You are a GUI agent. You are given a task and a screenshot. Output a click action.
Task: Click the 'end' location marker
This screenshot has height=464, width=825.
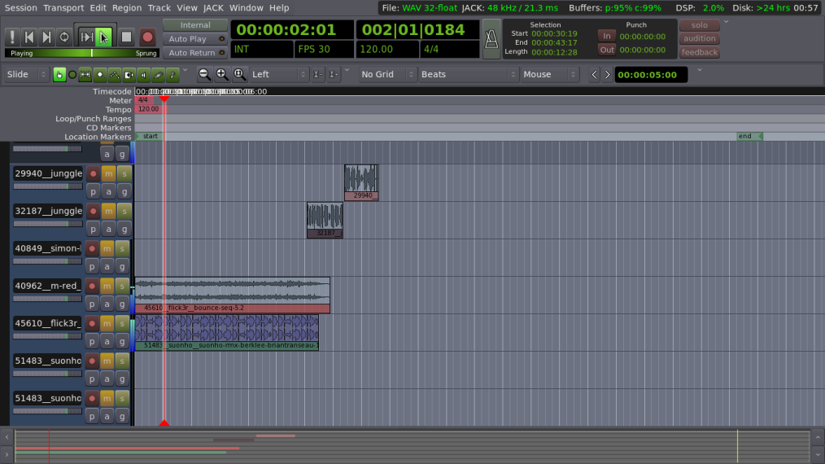point(749,137)
